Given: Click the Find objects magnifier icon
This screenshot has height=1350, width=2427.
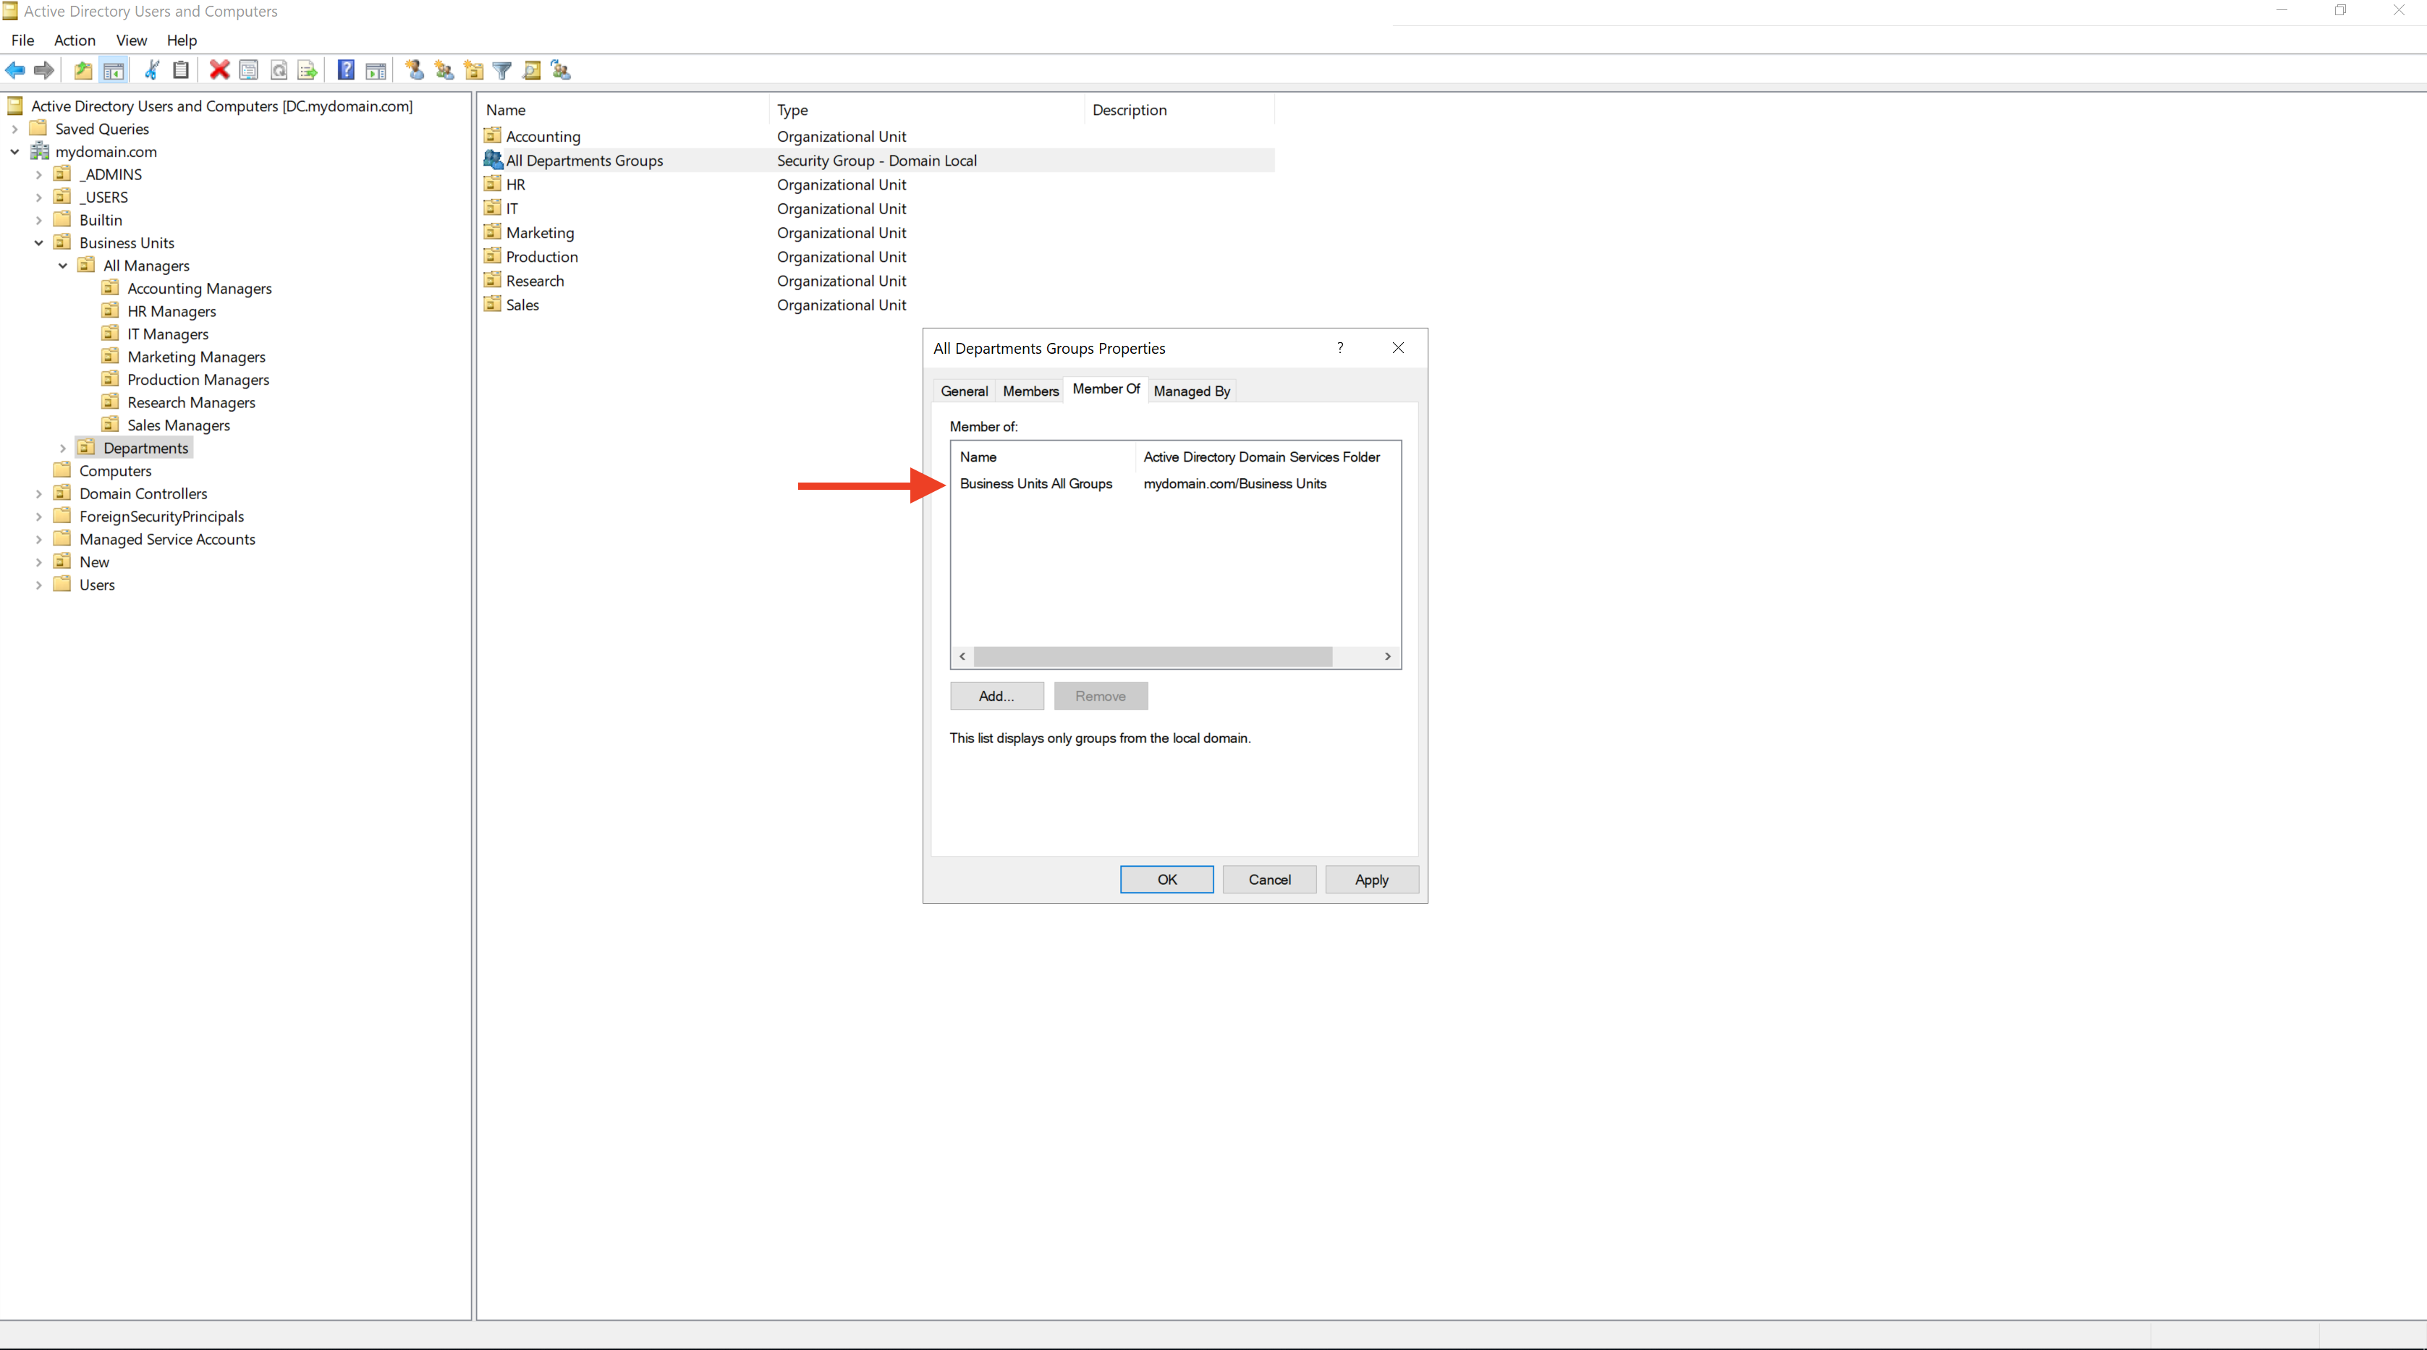Looking at the screenshot, I should [x=531, y=69].
